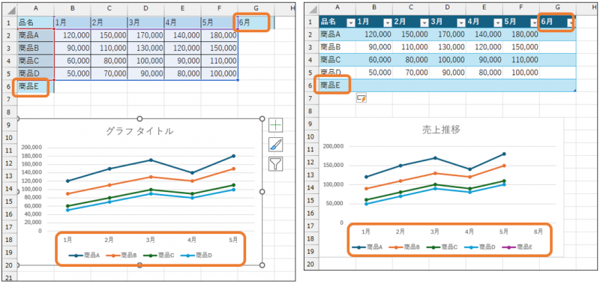Open Chart Filters funnel button
Image resolution: width=600 pixels, height=284 pixels.
pos(275,164)
